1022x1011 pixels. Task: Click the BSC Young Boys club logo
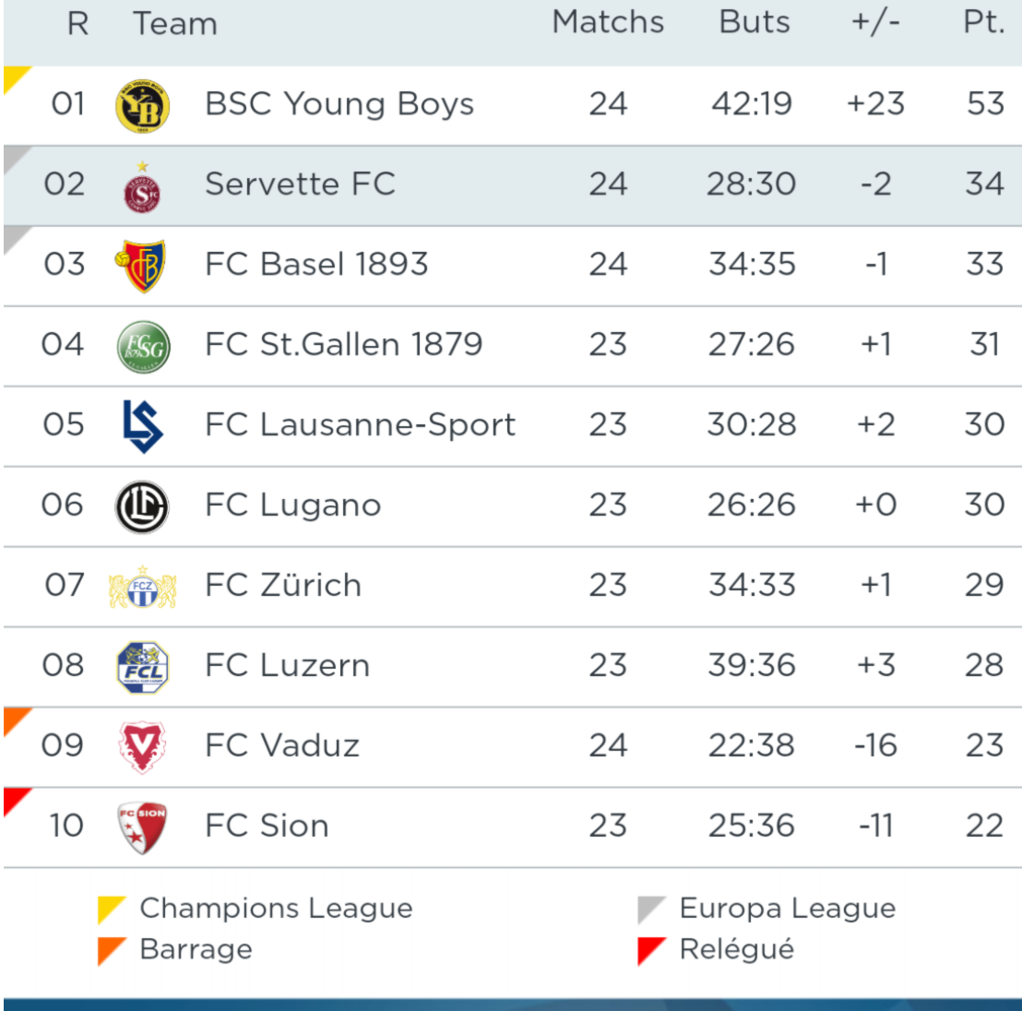(x=142, y=105)
